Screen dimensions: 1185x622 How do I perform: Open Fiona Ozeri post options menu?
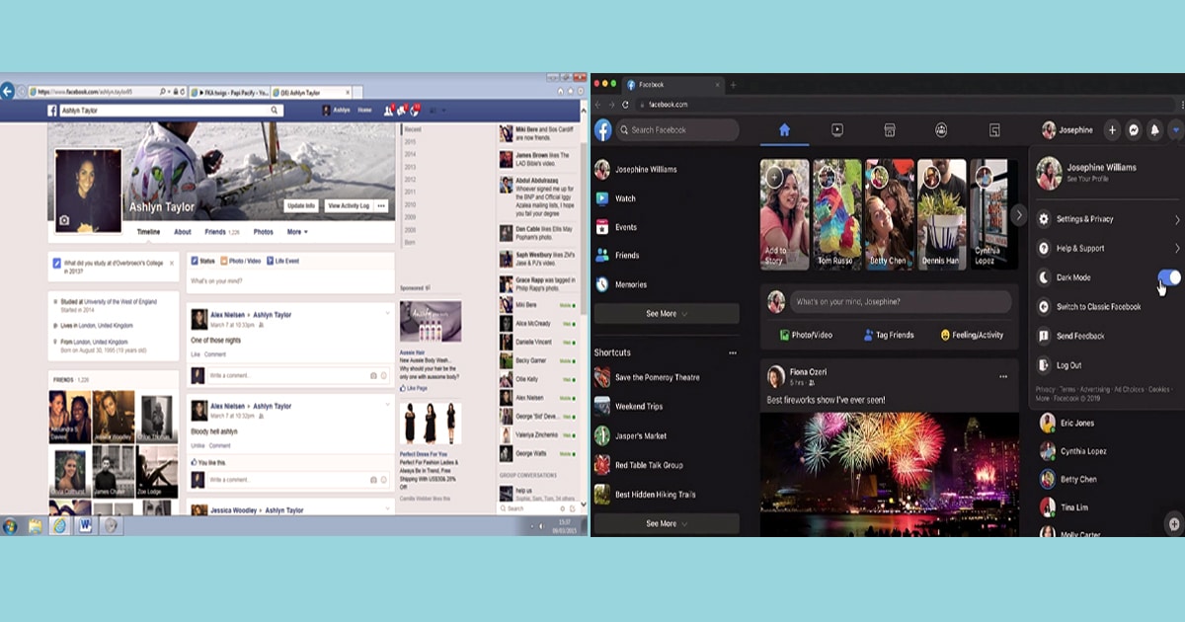click(1003, 376)
